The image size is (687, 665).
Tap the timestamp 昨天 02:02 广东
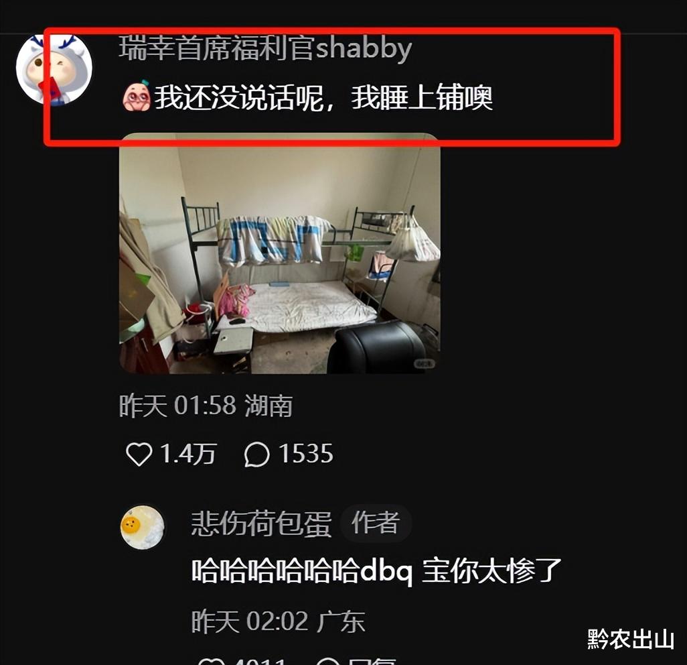[x=279, y=621]
